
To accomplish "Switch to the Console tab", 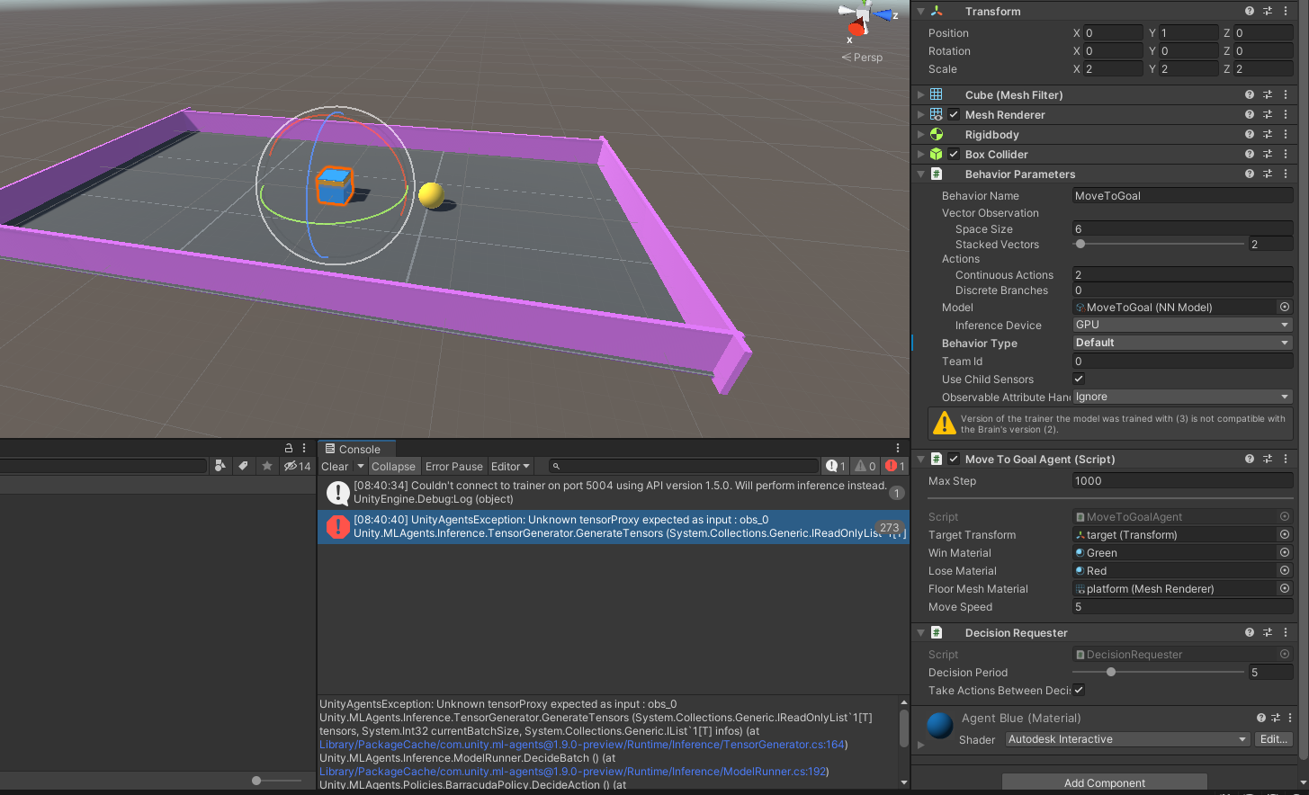I will tap(356, 448).
